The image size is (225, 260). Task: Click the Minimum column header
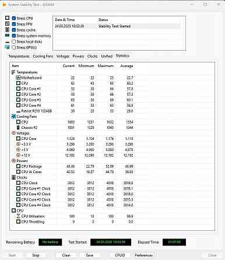click(x=86, y=66)
